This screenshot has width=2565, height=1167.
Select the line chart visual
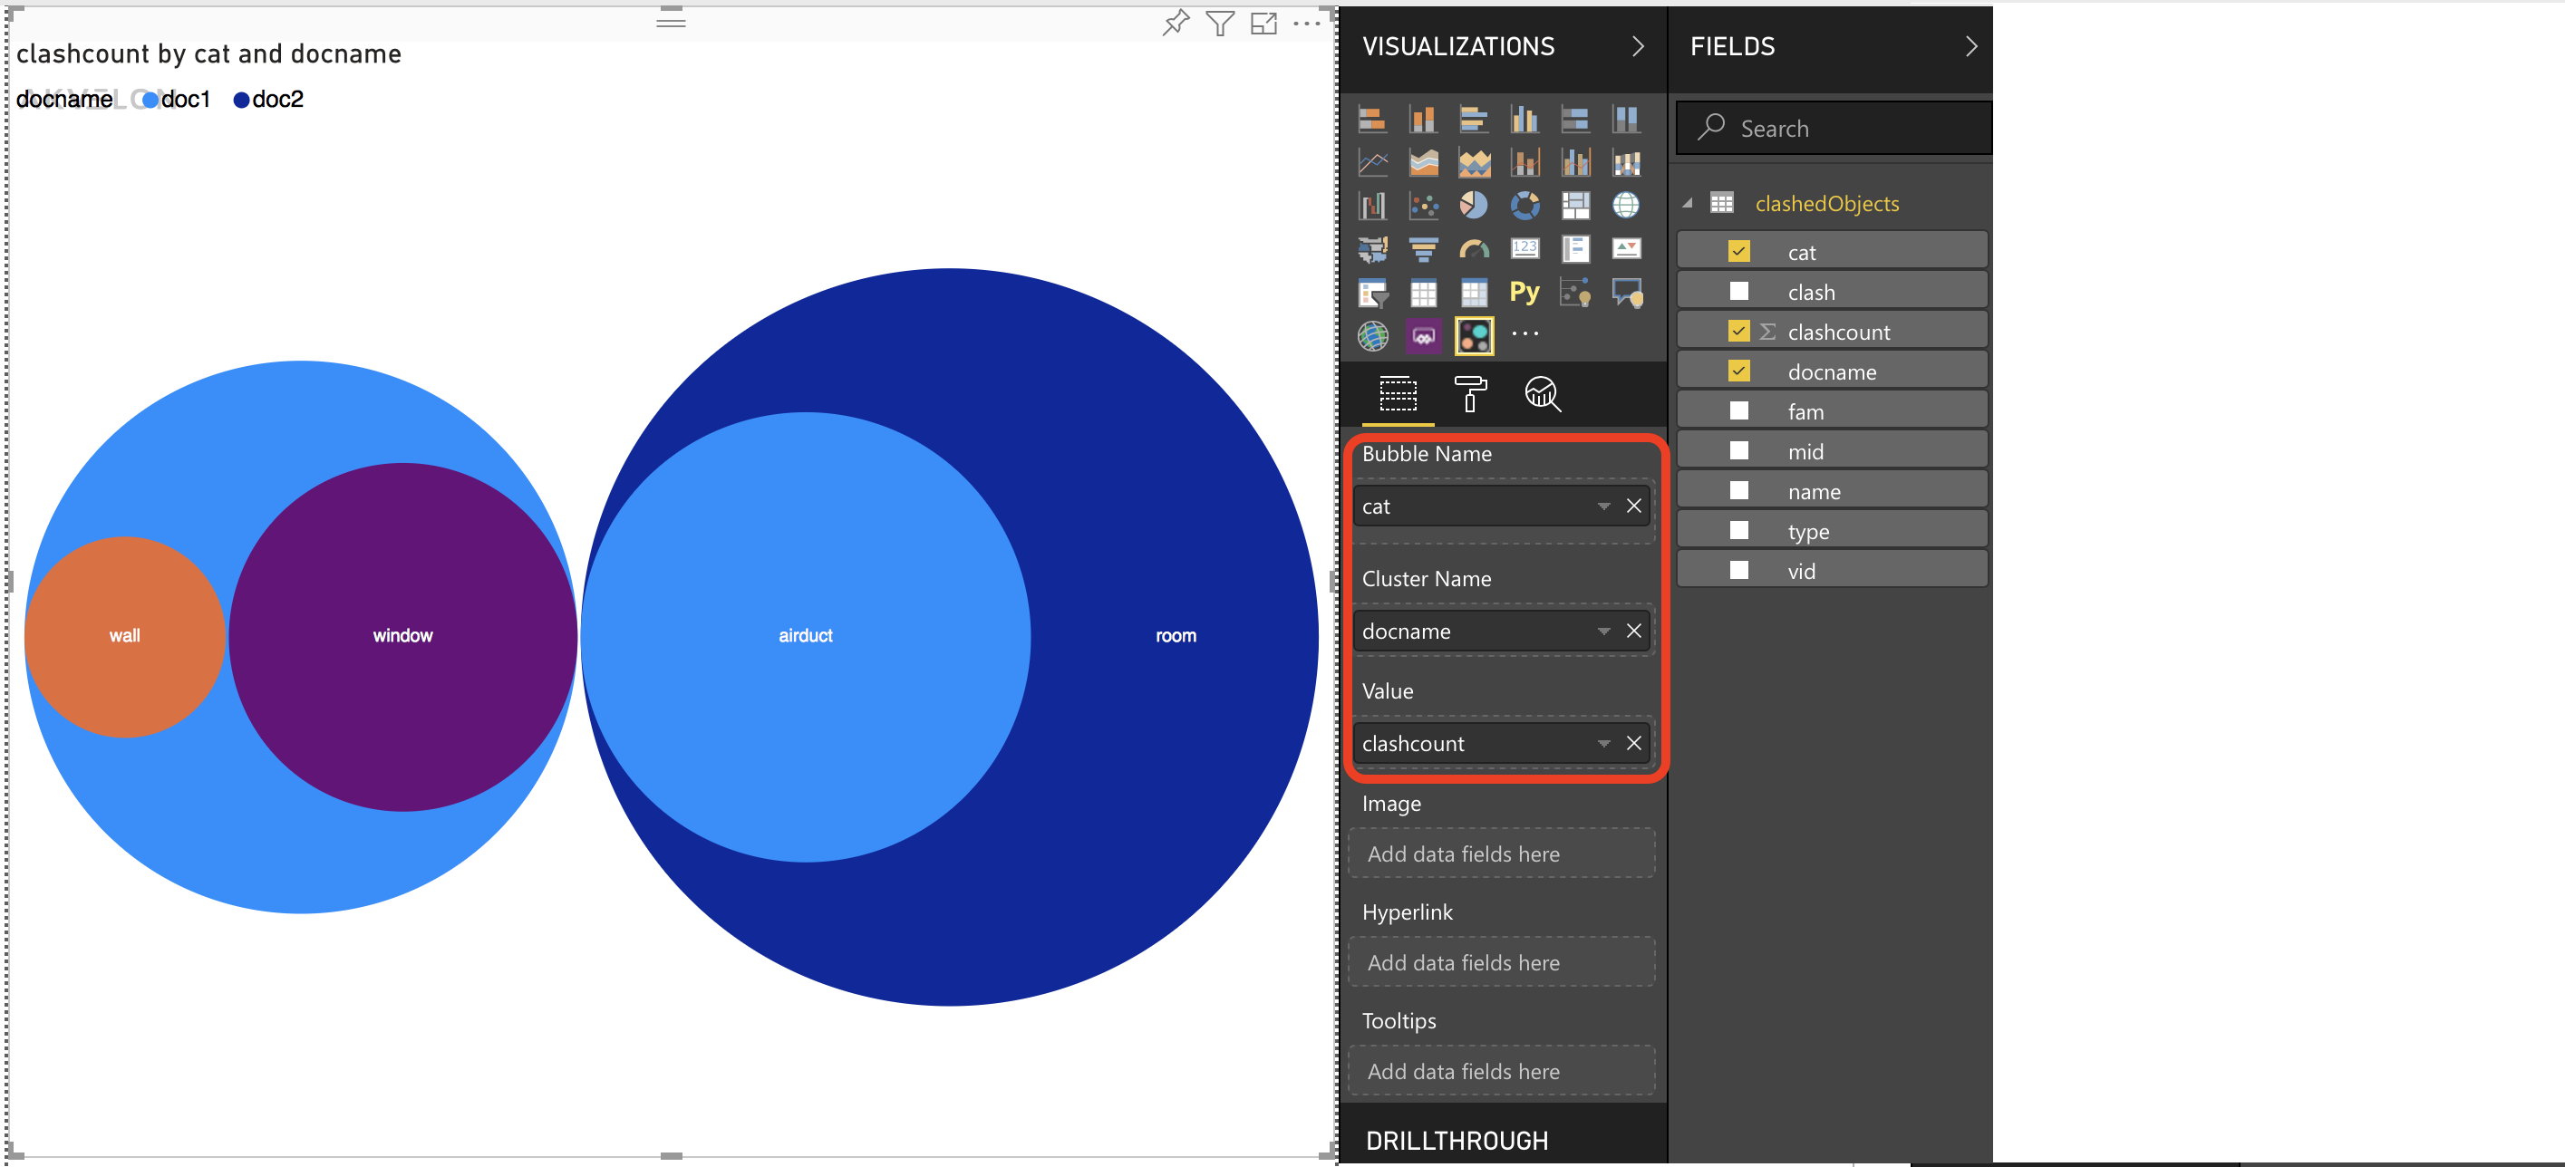click(1372, 162)
